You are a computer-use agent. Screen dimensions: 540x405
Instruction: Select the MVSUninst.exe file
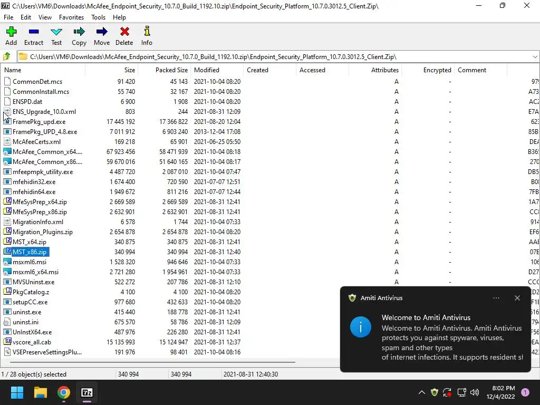point(33,282)
